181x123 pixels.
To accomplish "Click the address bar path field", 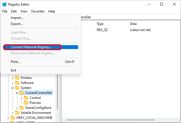I will click(x=131, y=17).
